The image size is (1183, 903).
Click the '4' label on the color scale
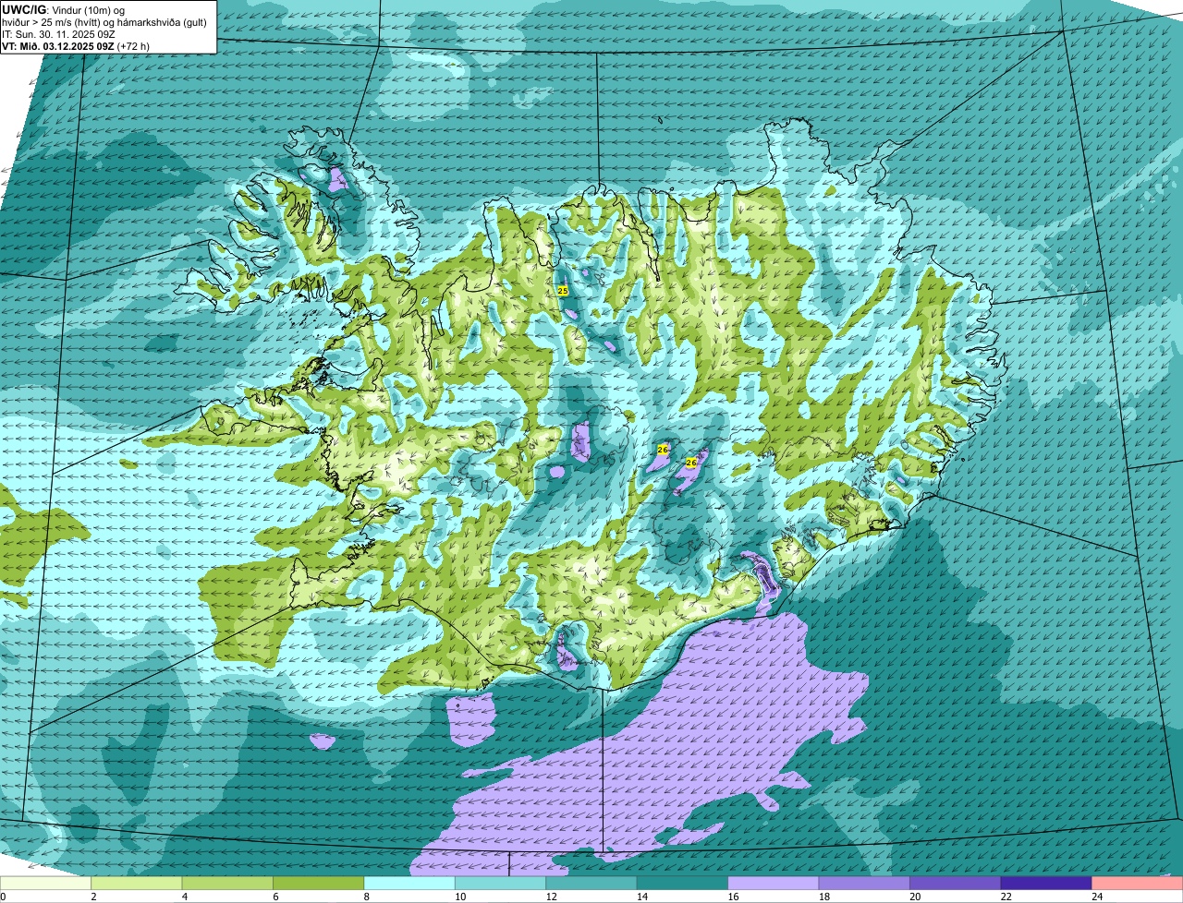pos(184,897)
